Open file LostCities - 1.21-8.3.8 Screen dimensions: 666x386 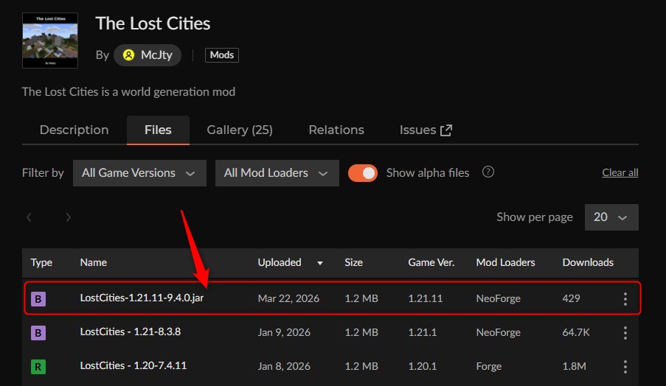131,331
